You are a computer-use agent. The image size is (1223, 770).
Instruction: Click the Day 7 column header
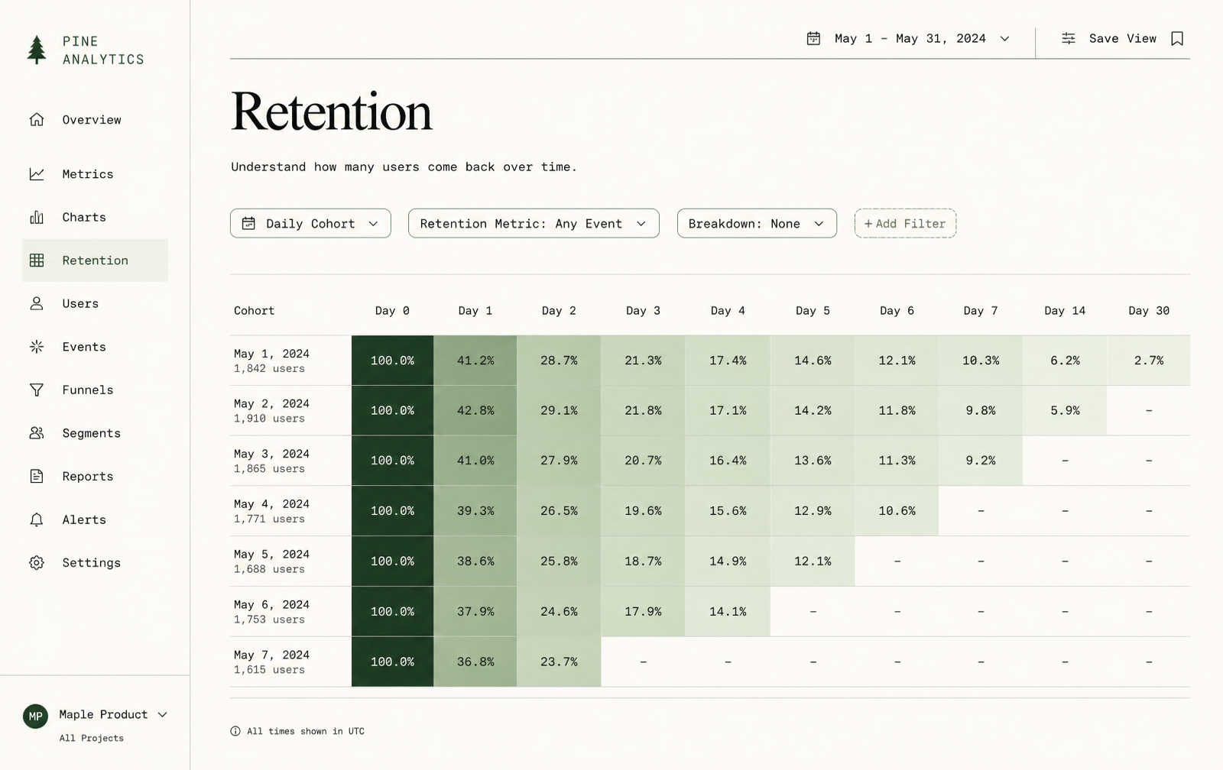click(981, 310)
